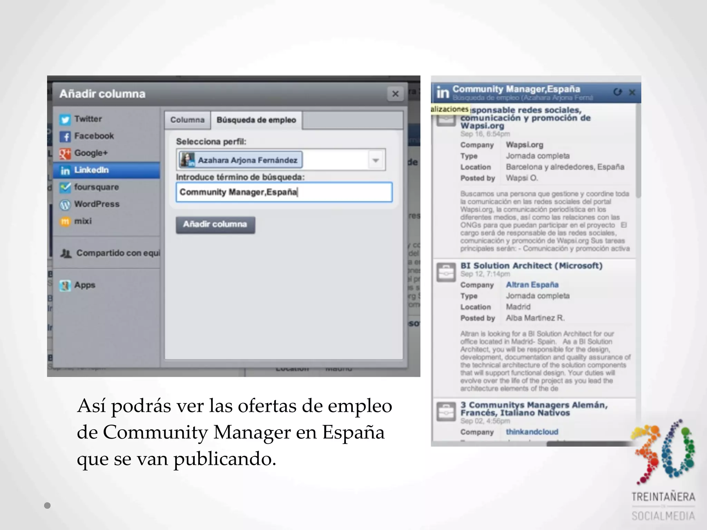Focus the search term input field
Viewport: 707px width, 530px height.
[x=284, y=192]
